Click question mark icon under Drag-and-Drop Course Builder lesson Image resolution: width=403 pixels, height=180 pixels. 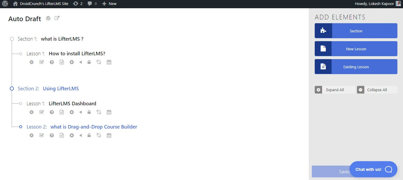coord(52,135)
